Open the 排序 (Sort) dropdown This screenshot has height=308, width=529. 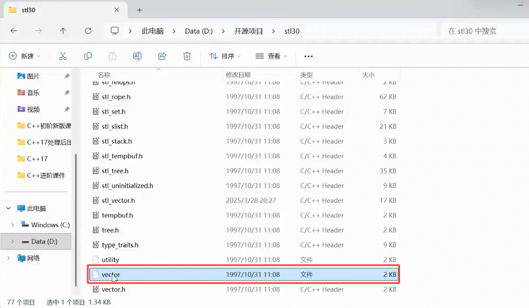pos(225,56)
